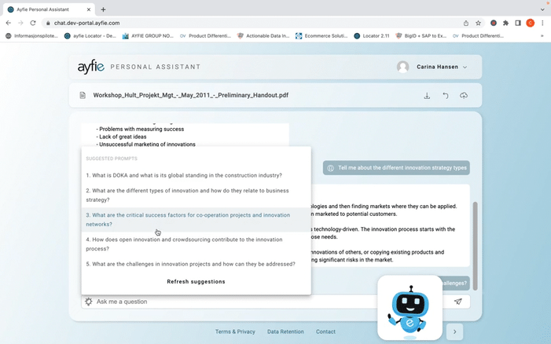
Task: Open the ayfie Locator - De... bookmark
Action: pyautogui.click(x=90, y=36)
